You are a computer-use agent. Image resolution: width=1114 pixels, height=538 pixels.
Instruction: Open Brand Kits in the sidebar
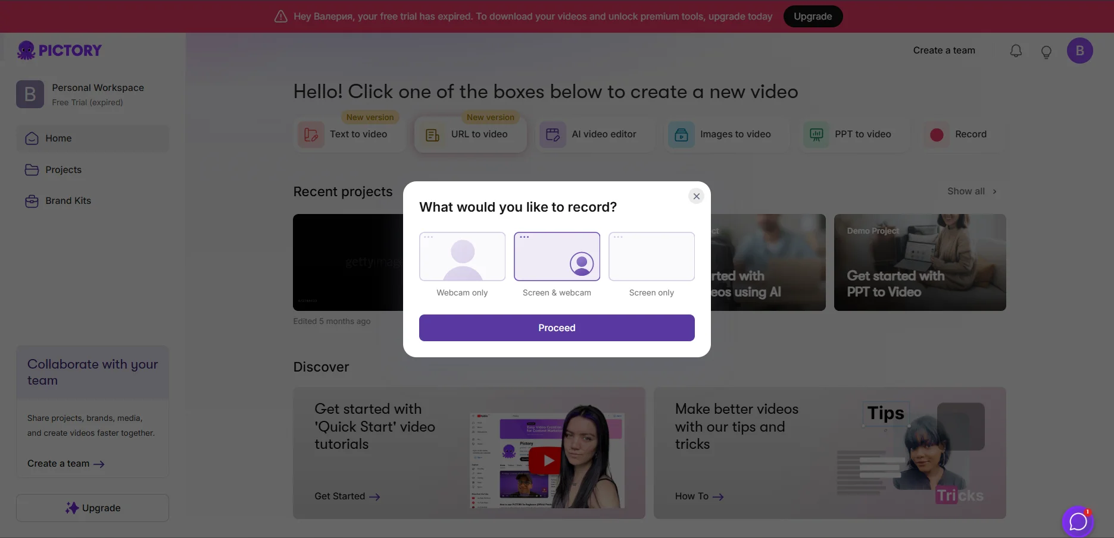click(x=93, y=201)
